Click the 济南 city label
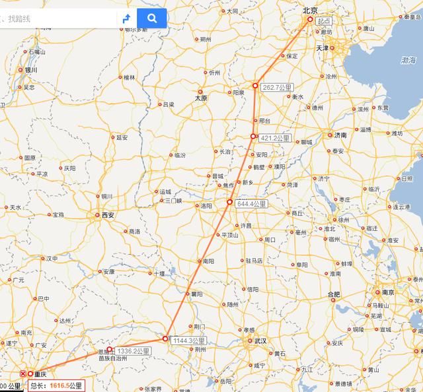 340,135
